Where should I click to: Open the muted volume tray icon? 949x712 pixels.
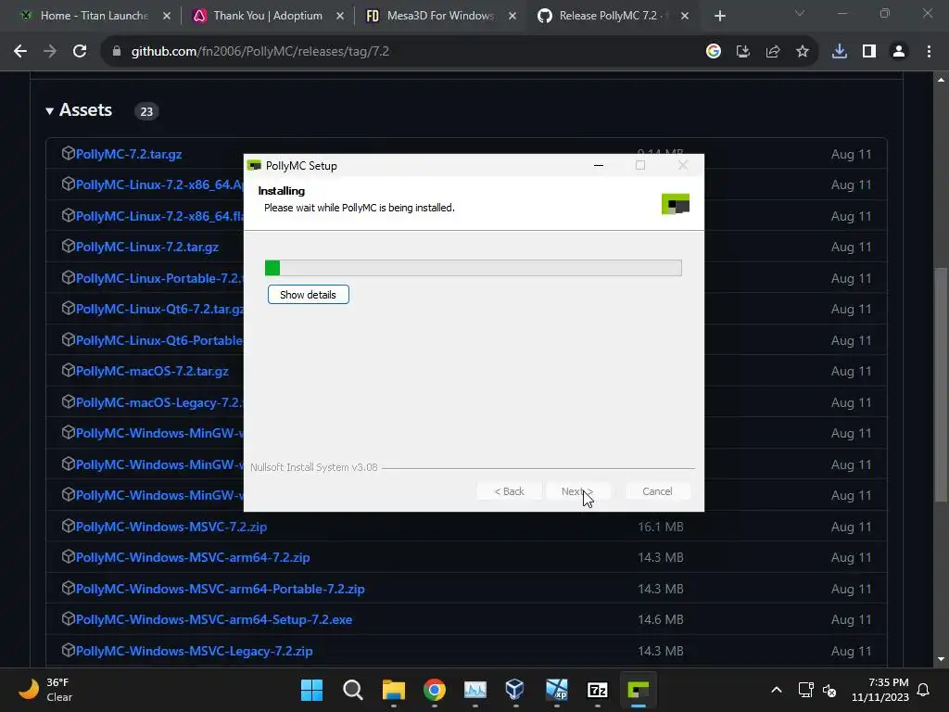coord(829,690)
